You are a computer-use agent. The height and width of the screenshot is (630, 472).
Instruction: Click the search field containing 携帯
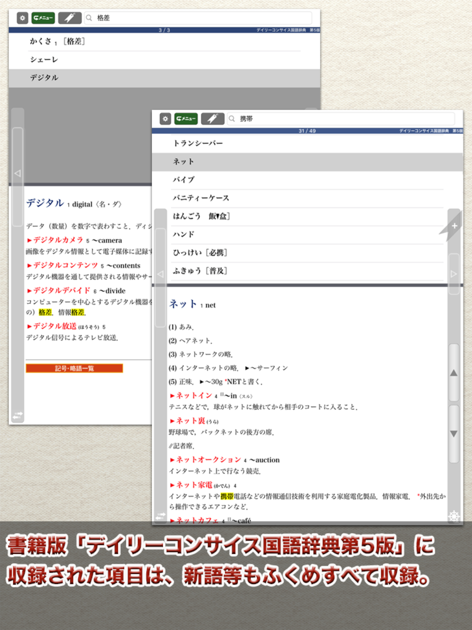pyautogui.click(x=341, y=119)
